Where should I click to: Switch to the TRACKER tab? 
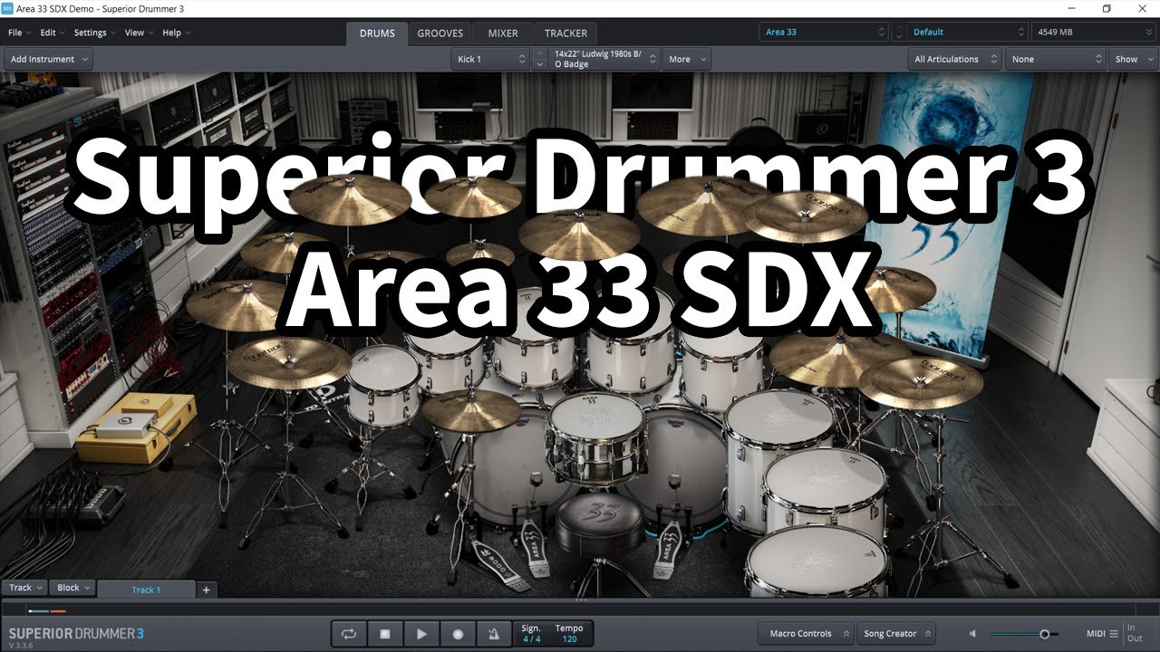pos(565,34)
